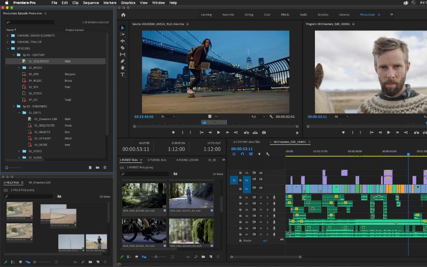Select the Hand tool
427x267 pixels.
click(x=123, y=68)
